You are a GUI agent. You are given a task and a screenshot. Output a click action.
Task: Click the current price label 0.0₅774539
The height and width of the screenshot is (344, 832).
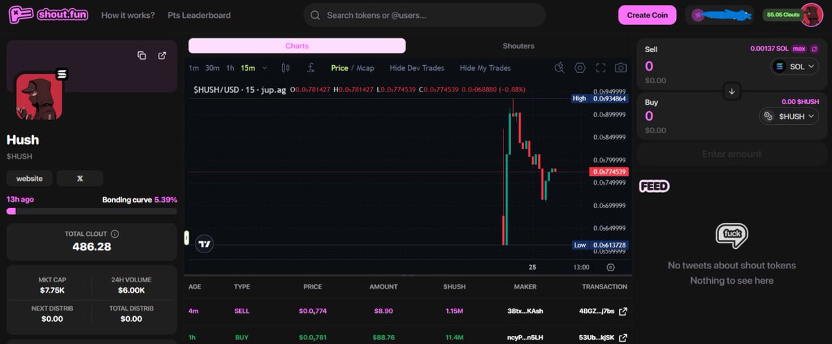pos(609,171)
